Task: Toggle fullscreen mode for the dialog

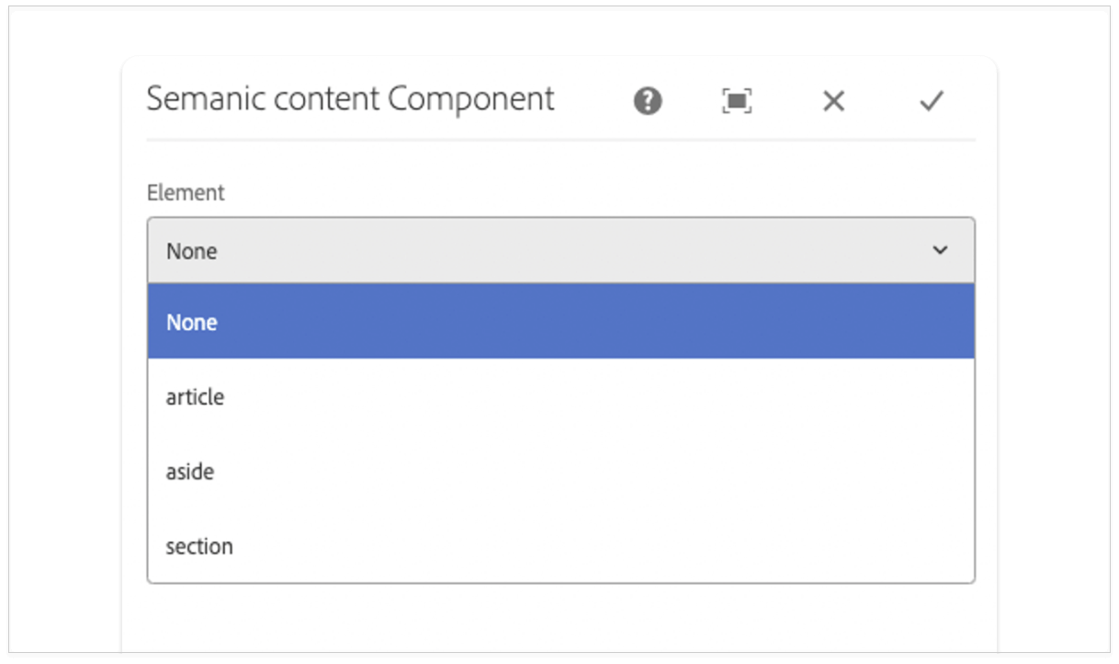Action: tap(736, 100)
